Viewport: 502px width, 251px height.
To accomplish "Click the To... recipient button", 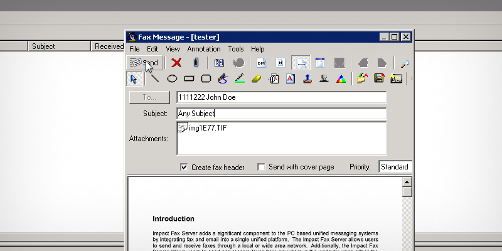I will (149, 97).
